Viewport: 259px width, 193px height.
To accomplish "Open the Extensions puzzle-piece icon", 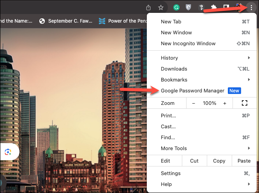I will (214, 7).
